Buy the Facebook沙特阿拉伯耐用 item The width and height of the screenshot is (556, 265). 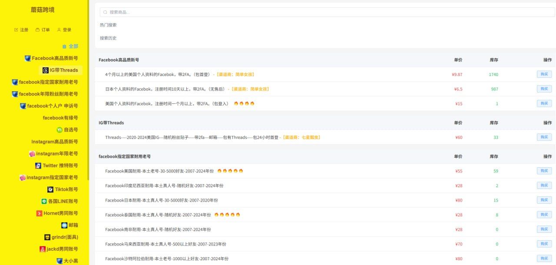[x=544, y=258]
